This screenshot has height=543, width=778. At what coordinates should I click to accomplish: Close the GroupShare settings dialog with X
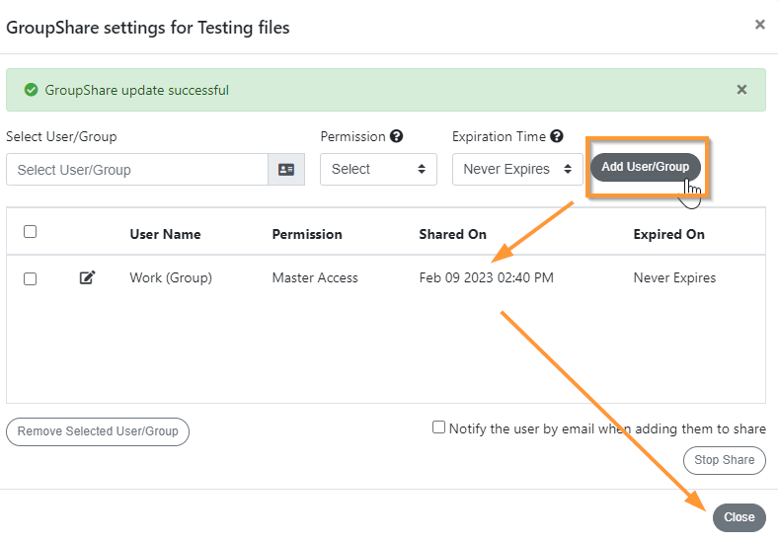(759, 25)
